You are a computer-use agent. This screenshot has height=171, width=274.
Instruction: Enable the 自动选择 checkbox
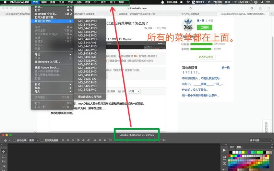coord(14,140)
